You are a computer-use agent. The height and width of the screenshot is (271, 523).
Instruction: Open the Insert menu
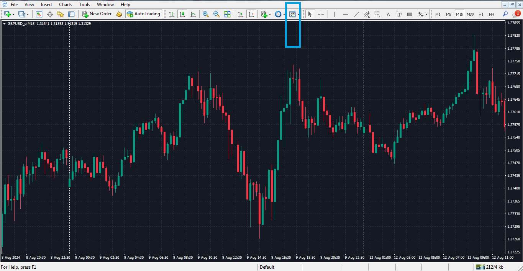(46, 4)
